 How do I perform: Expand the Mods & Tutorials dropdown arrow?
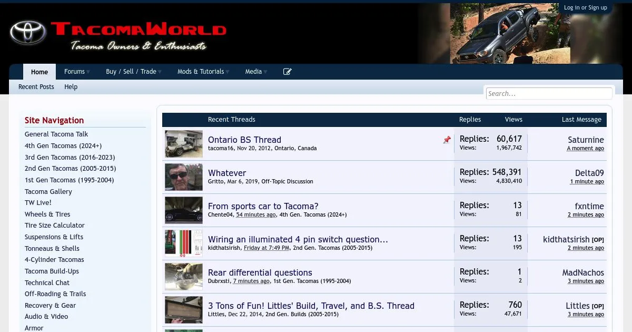pos(227,72)
